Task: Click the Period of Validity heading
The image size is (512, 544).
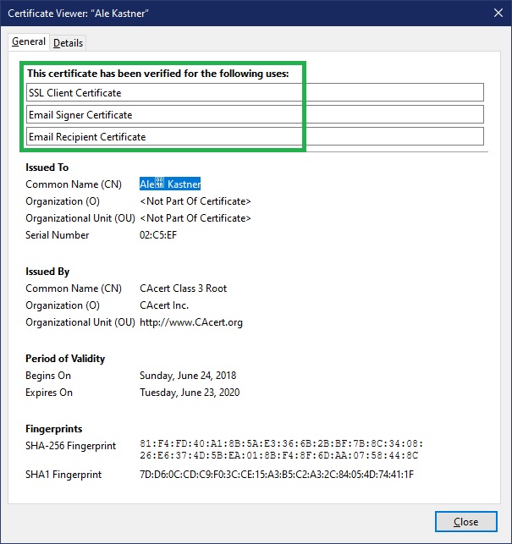Action: pos(65,359)
